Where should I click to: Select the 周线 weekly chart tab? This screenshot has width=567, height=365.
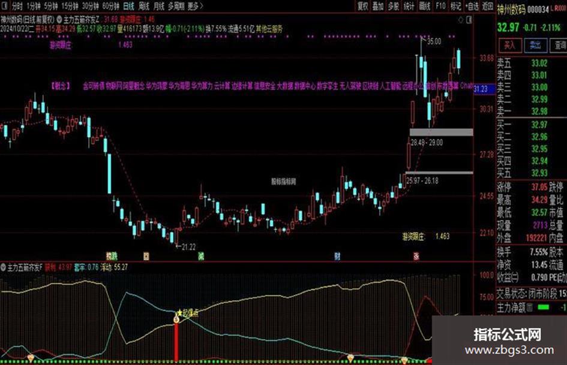pos(144,6)
